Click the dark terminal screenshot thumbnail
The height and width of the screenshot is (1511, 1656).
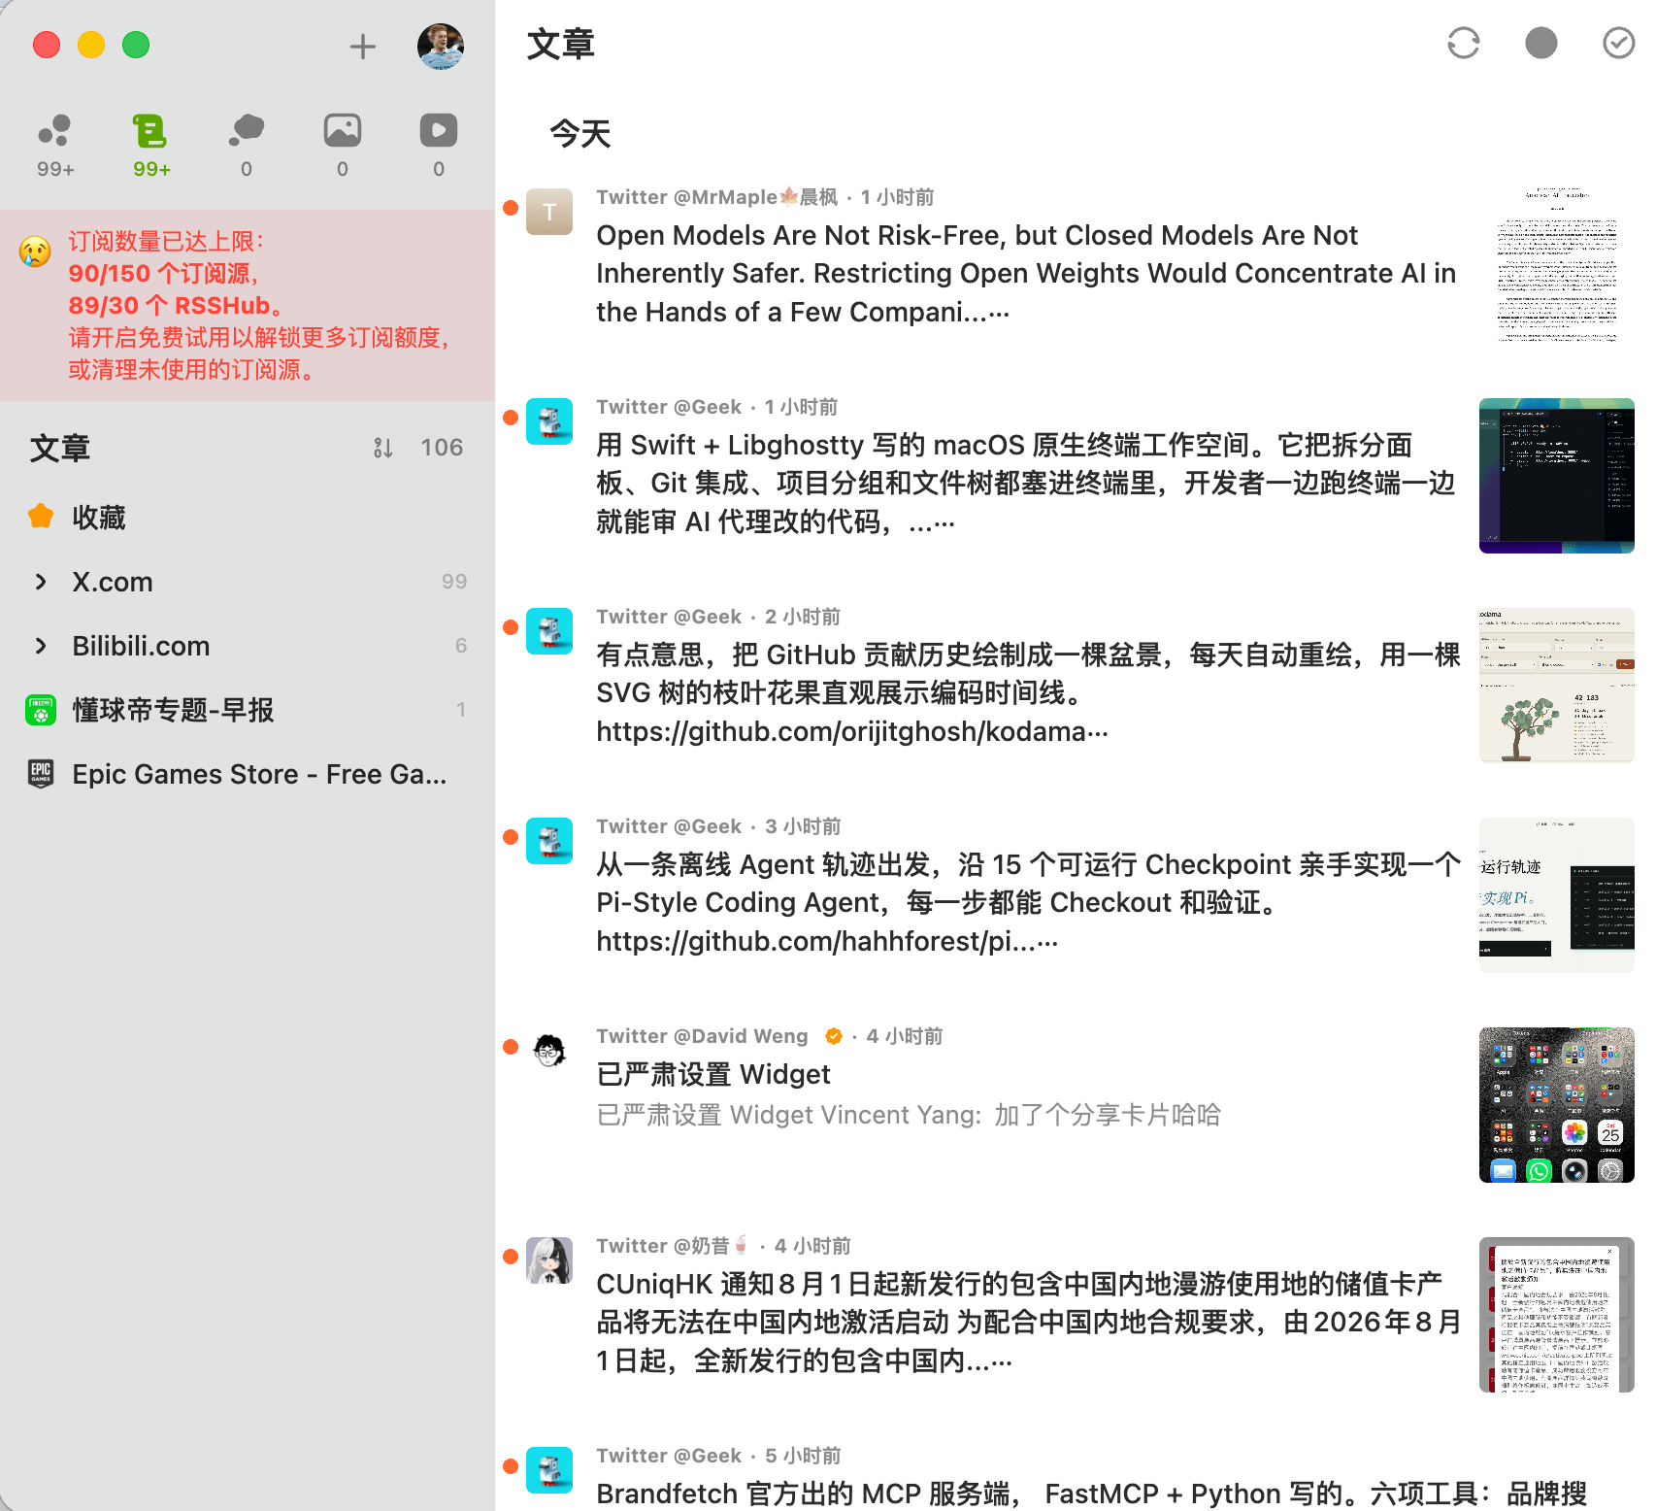tap(1557, 476)
